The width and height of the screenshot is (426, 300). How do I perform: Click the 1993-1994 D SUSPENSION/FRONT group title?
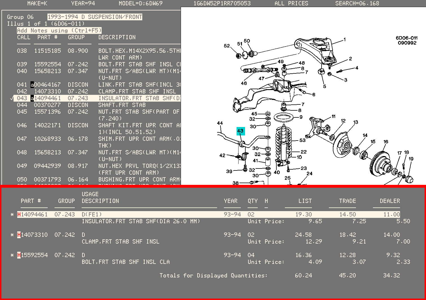[95, 17]
